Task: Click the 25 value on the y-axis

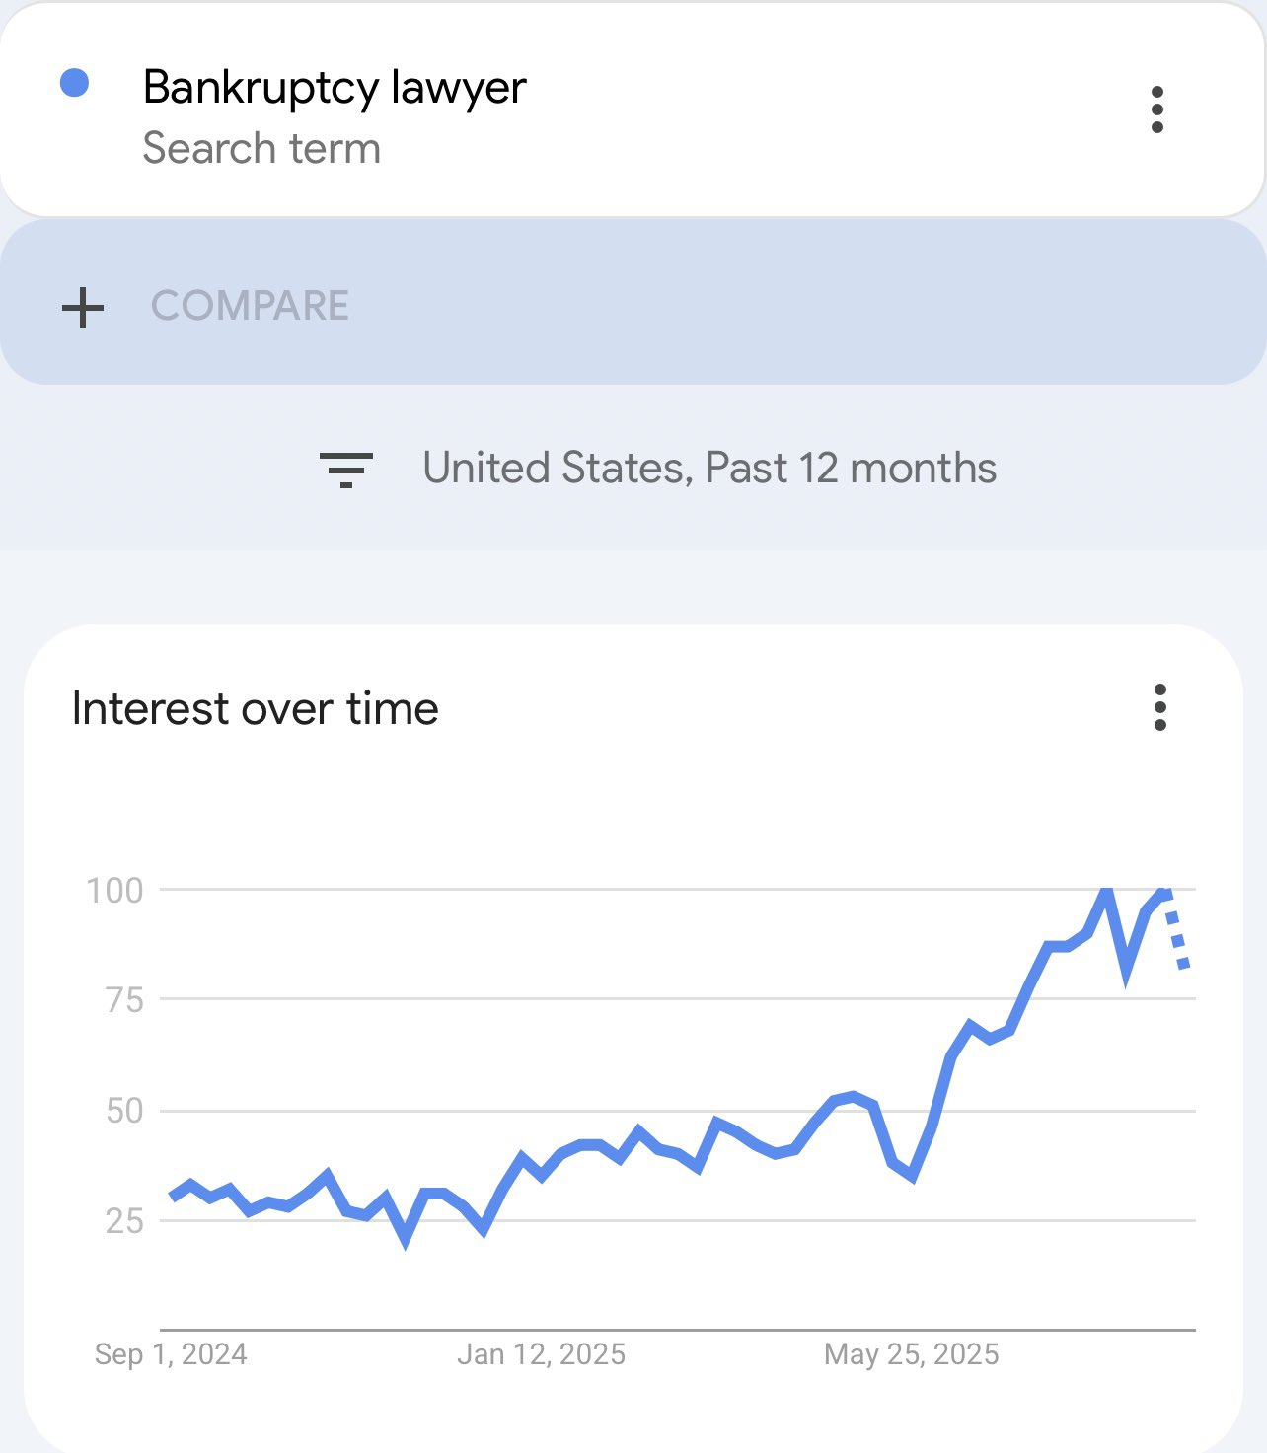Action: coord(124,1221)
